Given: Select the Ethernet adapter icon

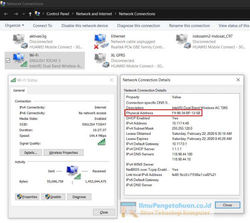Looking at the screenshot, I should click(x=101, y=41).
